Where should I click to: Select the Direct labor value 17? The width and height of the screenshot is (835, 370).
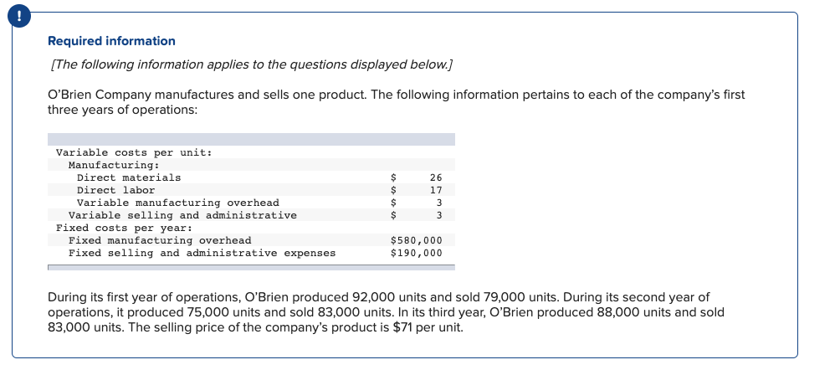436,190
